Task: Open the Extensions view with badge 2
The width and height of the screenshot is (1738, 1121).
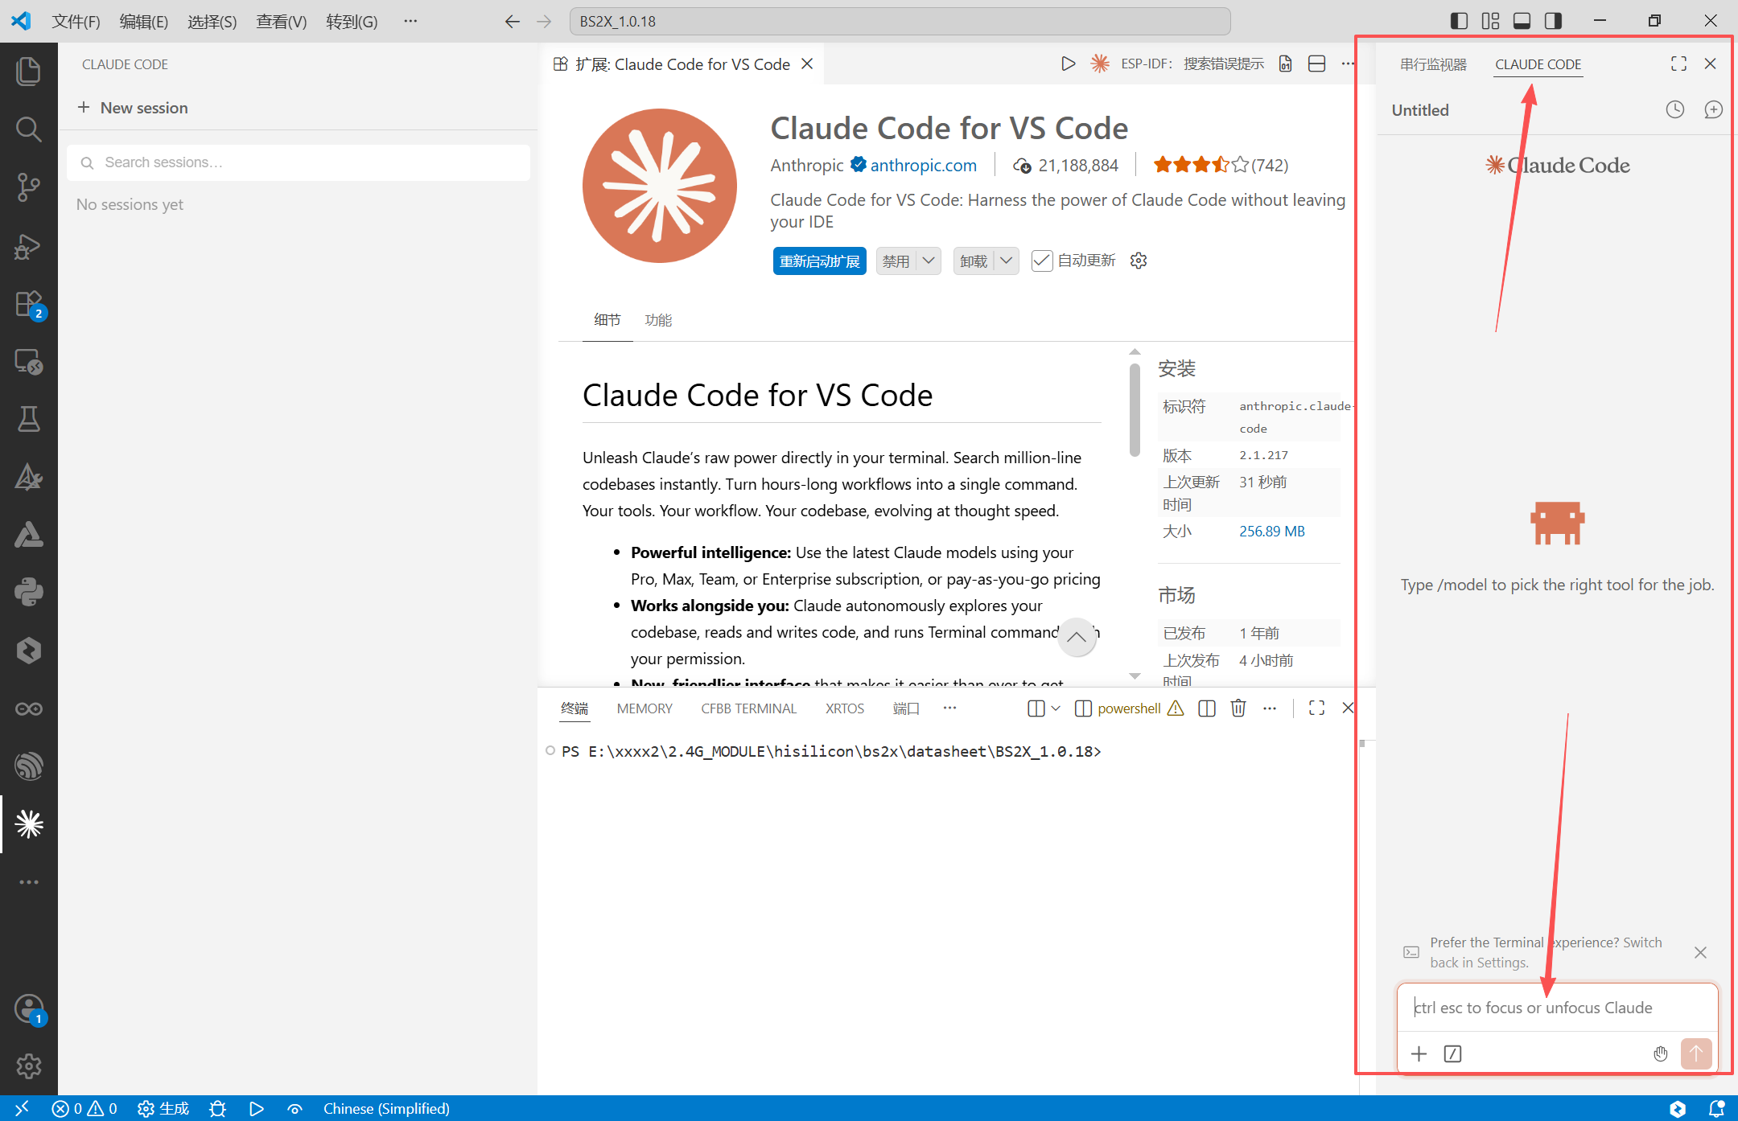Action: [x=29, y=304]
